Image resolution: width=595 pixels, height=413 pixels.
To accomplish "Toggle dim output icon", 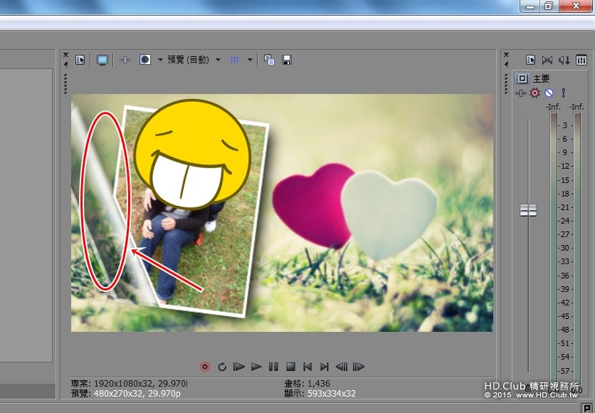I will click(x=564, y=60).
